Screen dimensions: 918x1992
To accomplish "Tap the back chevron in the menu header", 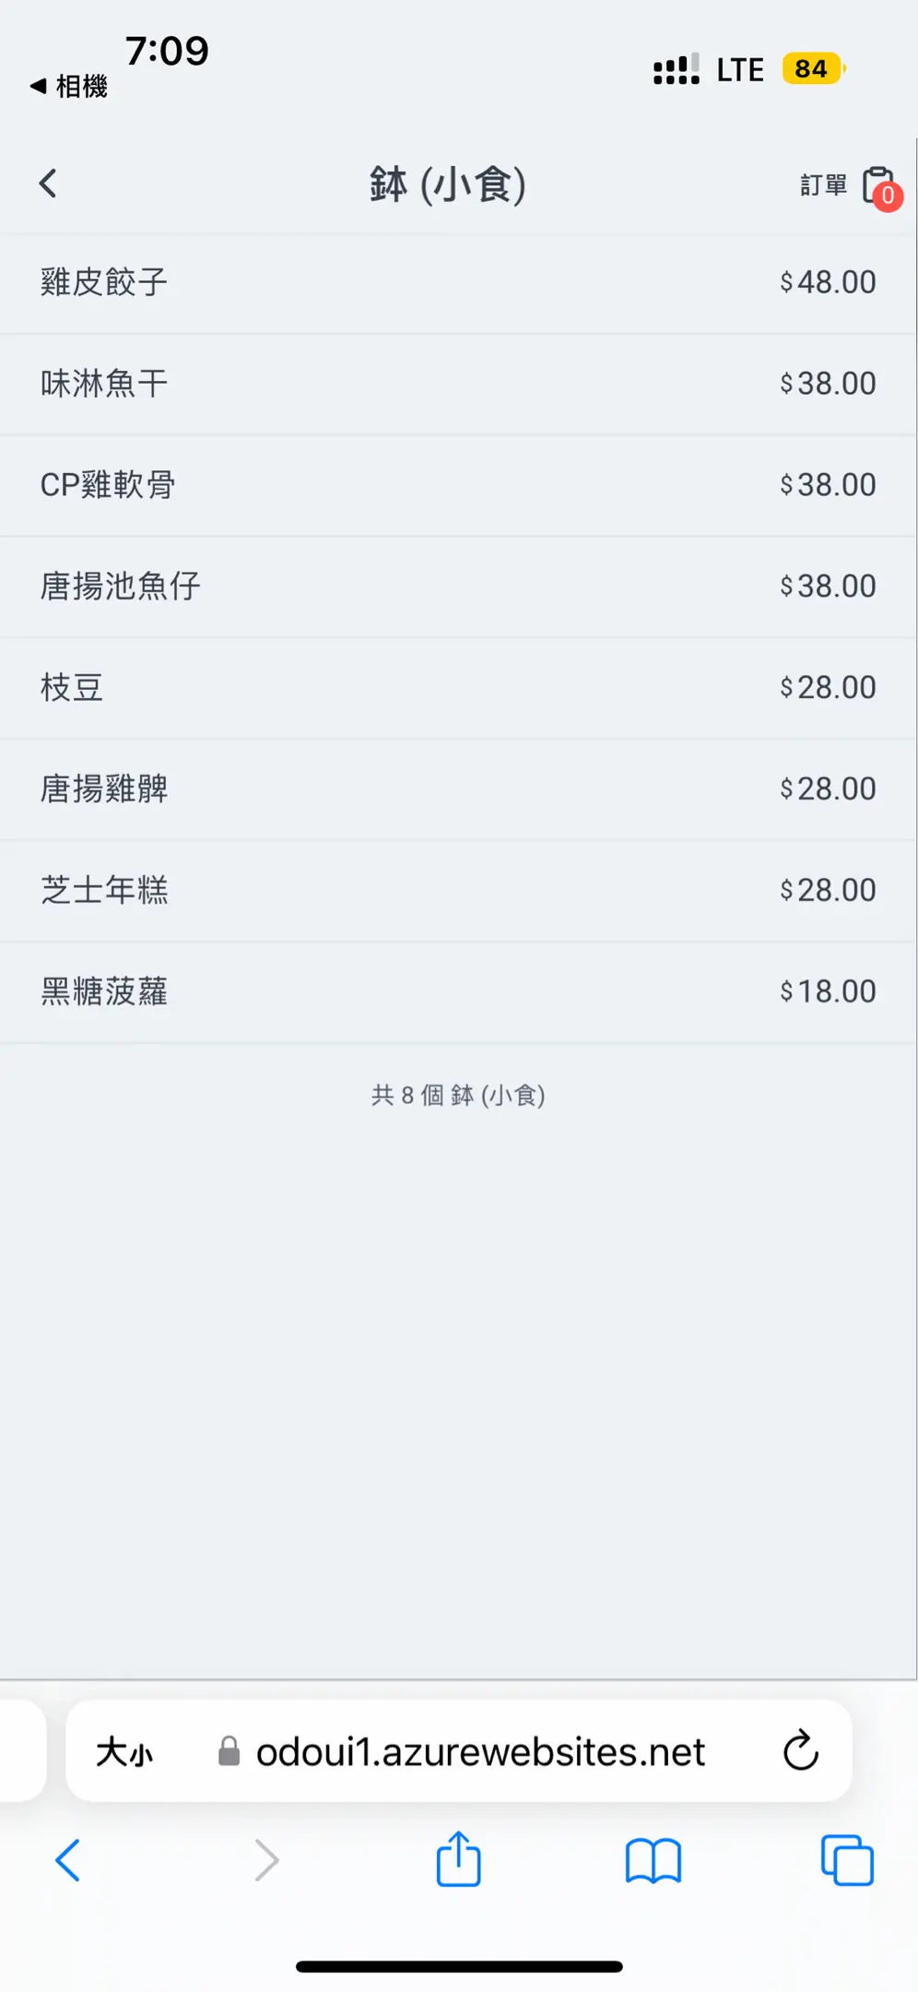I will pyautogui.click(x=49, y=184).
